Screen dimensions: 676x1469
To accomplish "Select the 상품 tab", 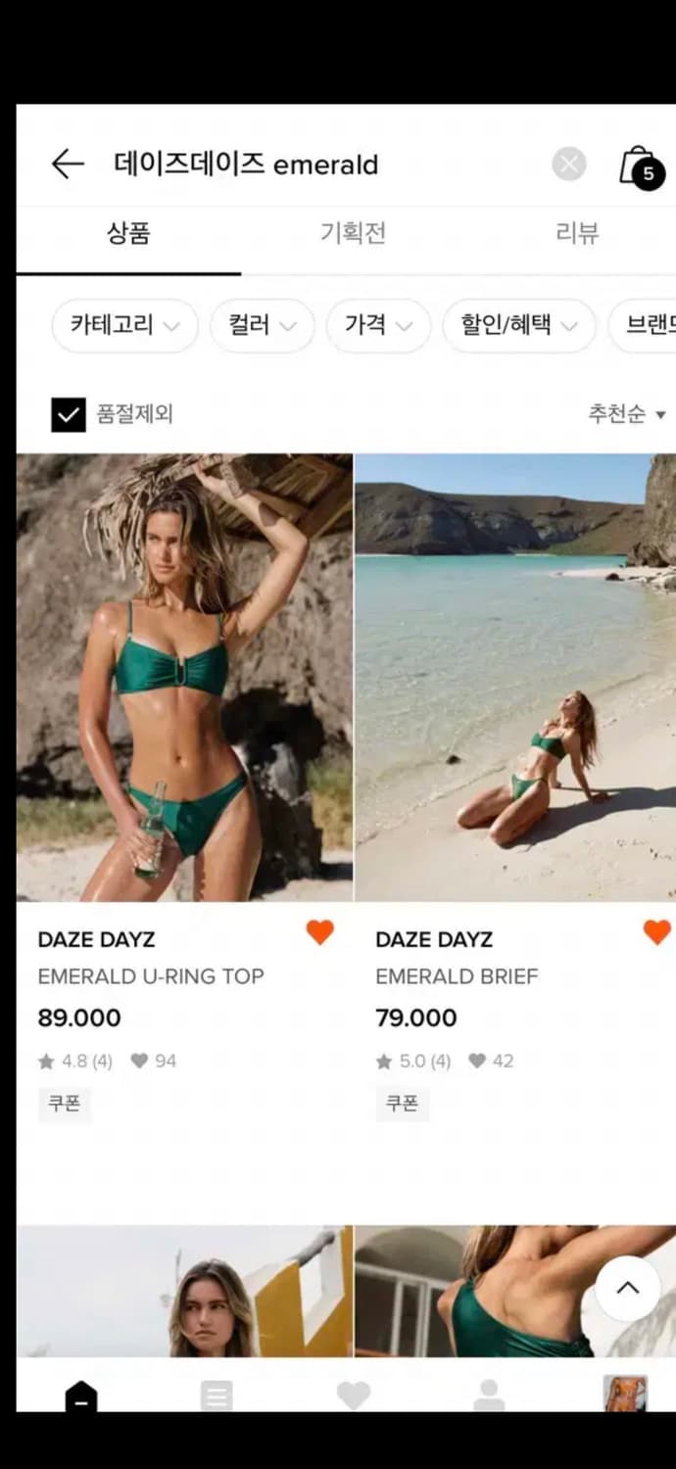I will tap(128, 233).
